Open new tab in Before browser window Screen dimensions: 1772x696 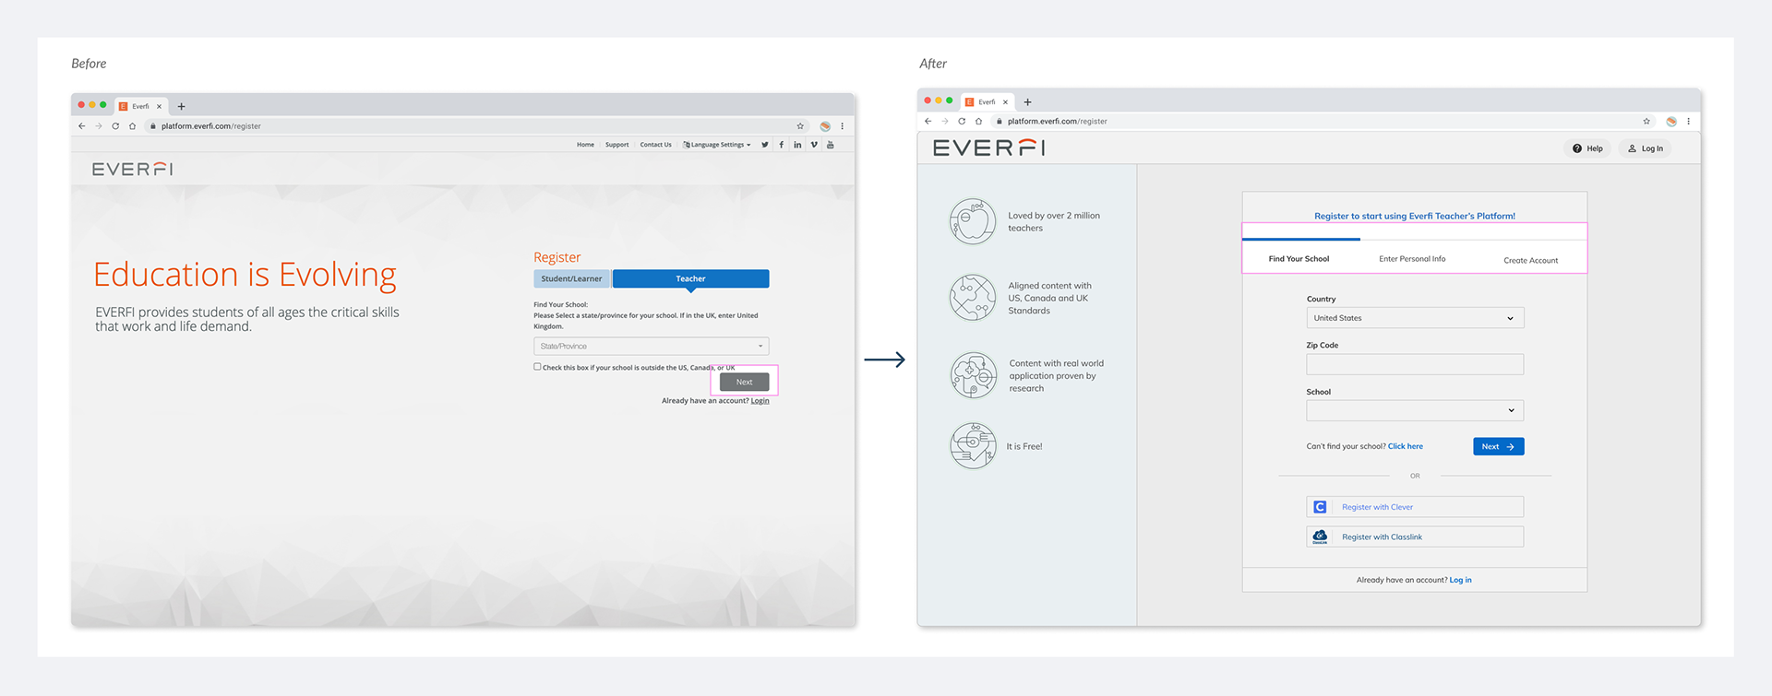click(182, 107)
